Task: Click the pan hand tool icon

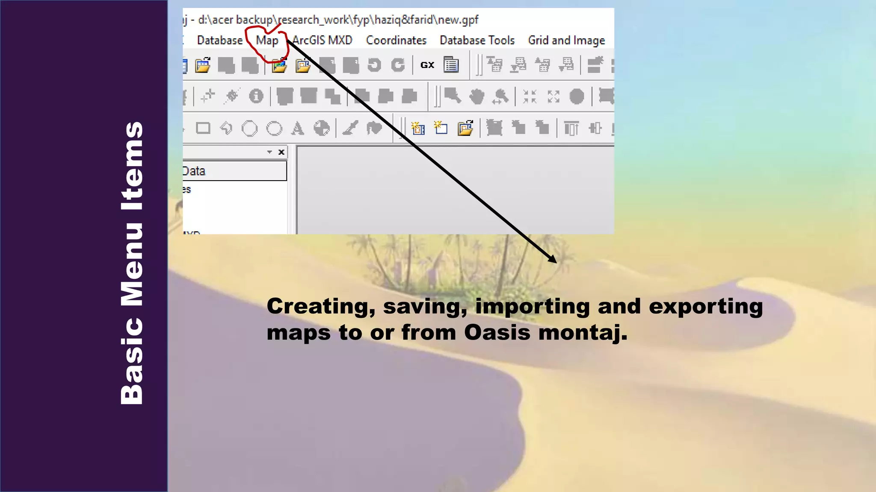Action: pyautogui.click(x=476, y=97)
